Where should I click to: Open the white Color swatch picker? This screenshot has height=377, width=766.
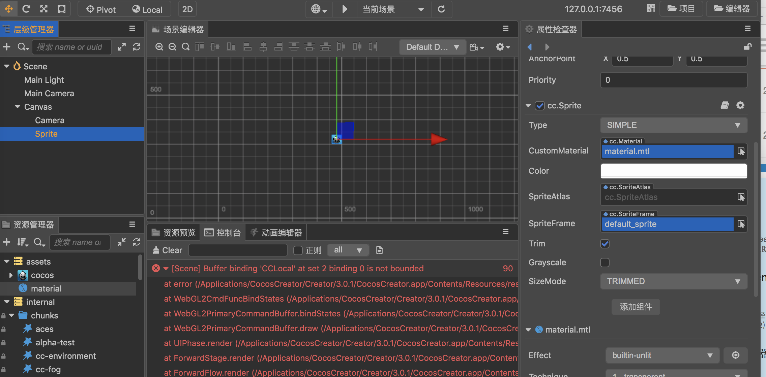[x=673, y=171]
